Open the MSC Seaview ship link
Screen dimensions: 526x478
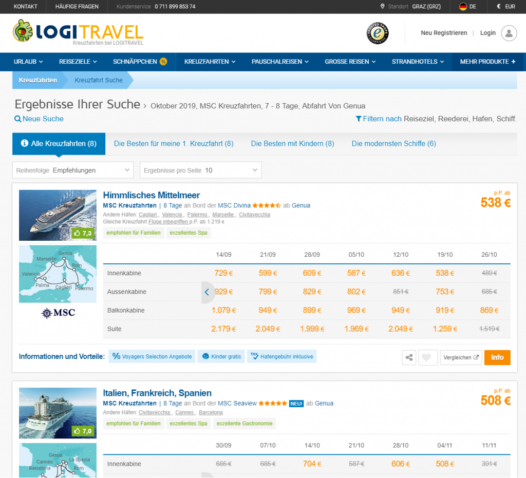[237, 403]
